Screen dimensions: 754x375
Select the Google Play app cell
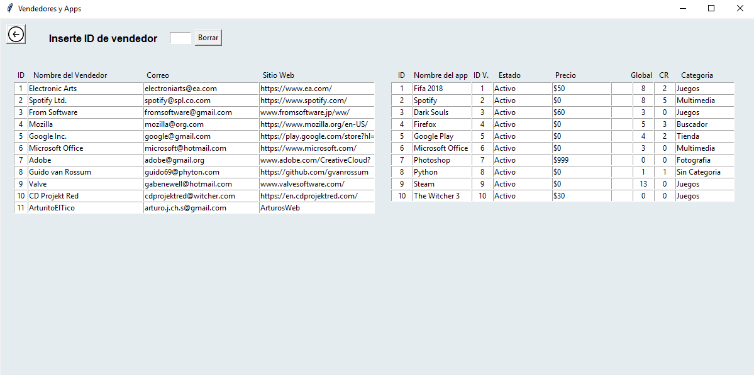pyautogui.click(x=442, y=136)
